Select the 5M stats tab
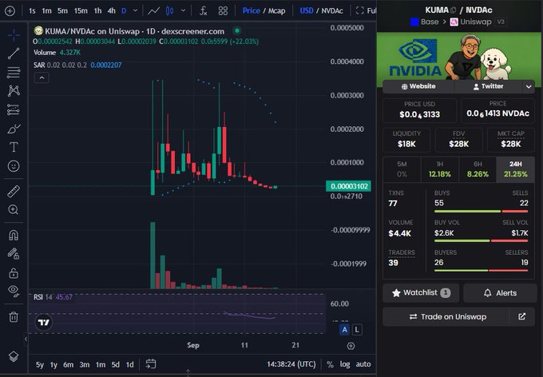 [402, 169]
